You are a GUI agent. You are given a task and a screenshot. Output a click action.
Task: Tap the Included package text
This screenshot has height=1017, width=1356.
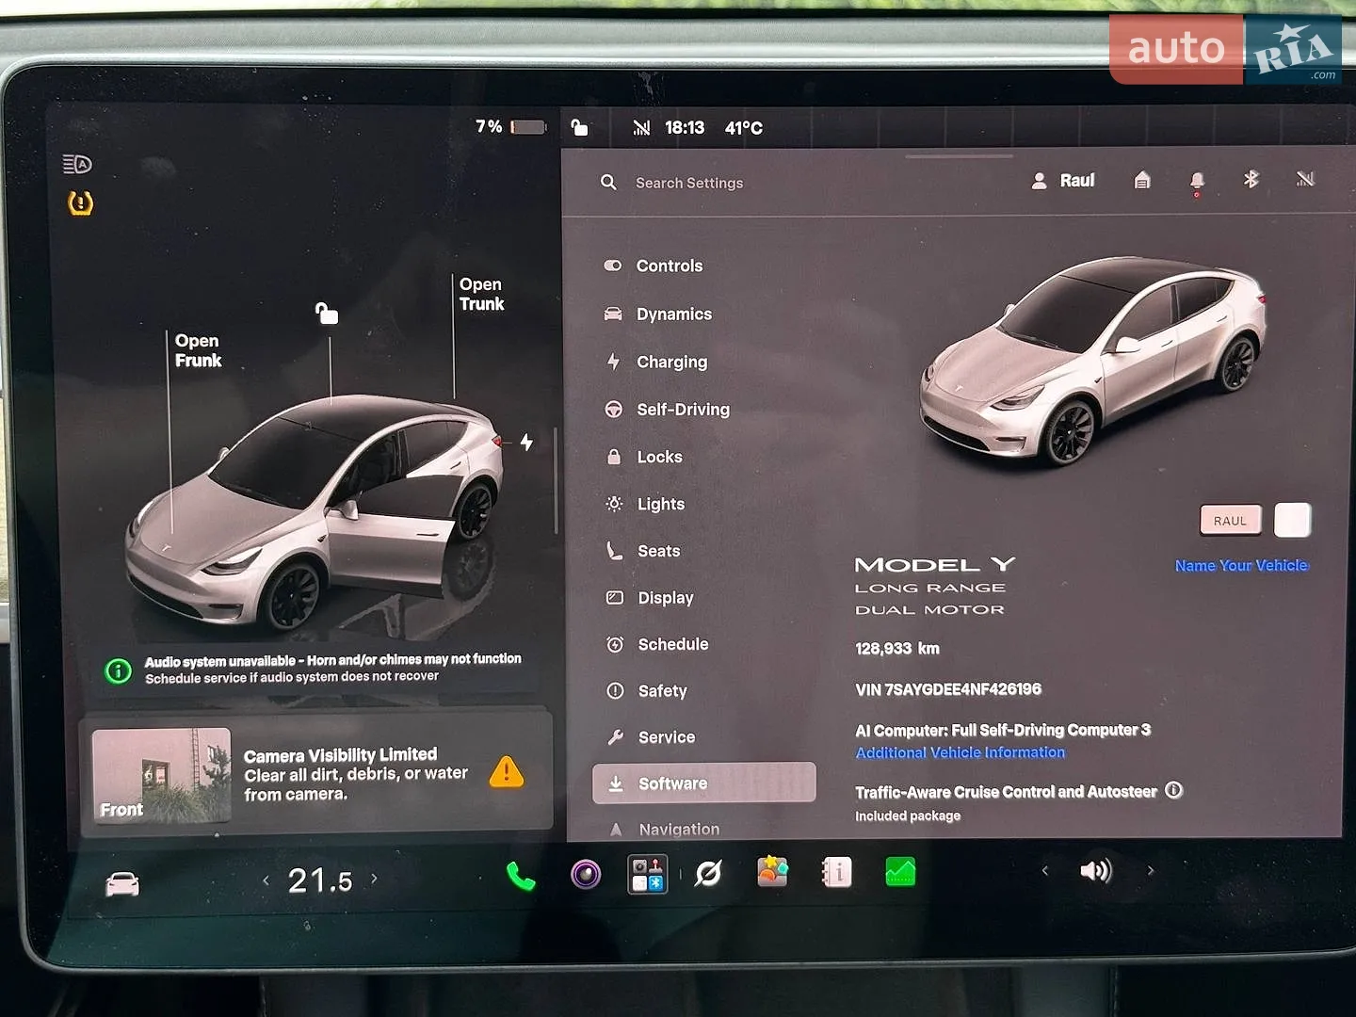(x=908, y=815)
